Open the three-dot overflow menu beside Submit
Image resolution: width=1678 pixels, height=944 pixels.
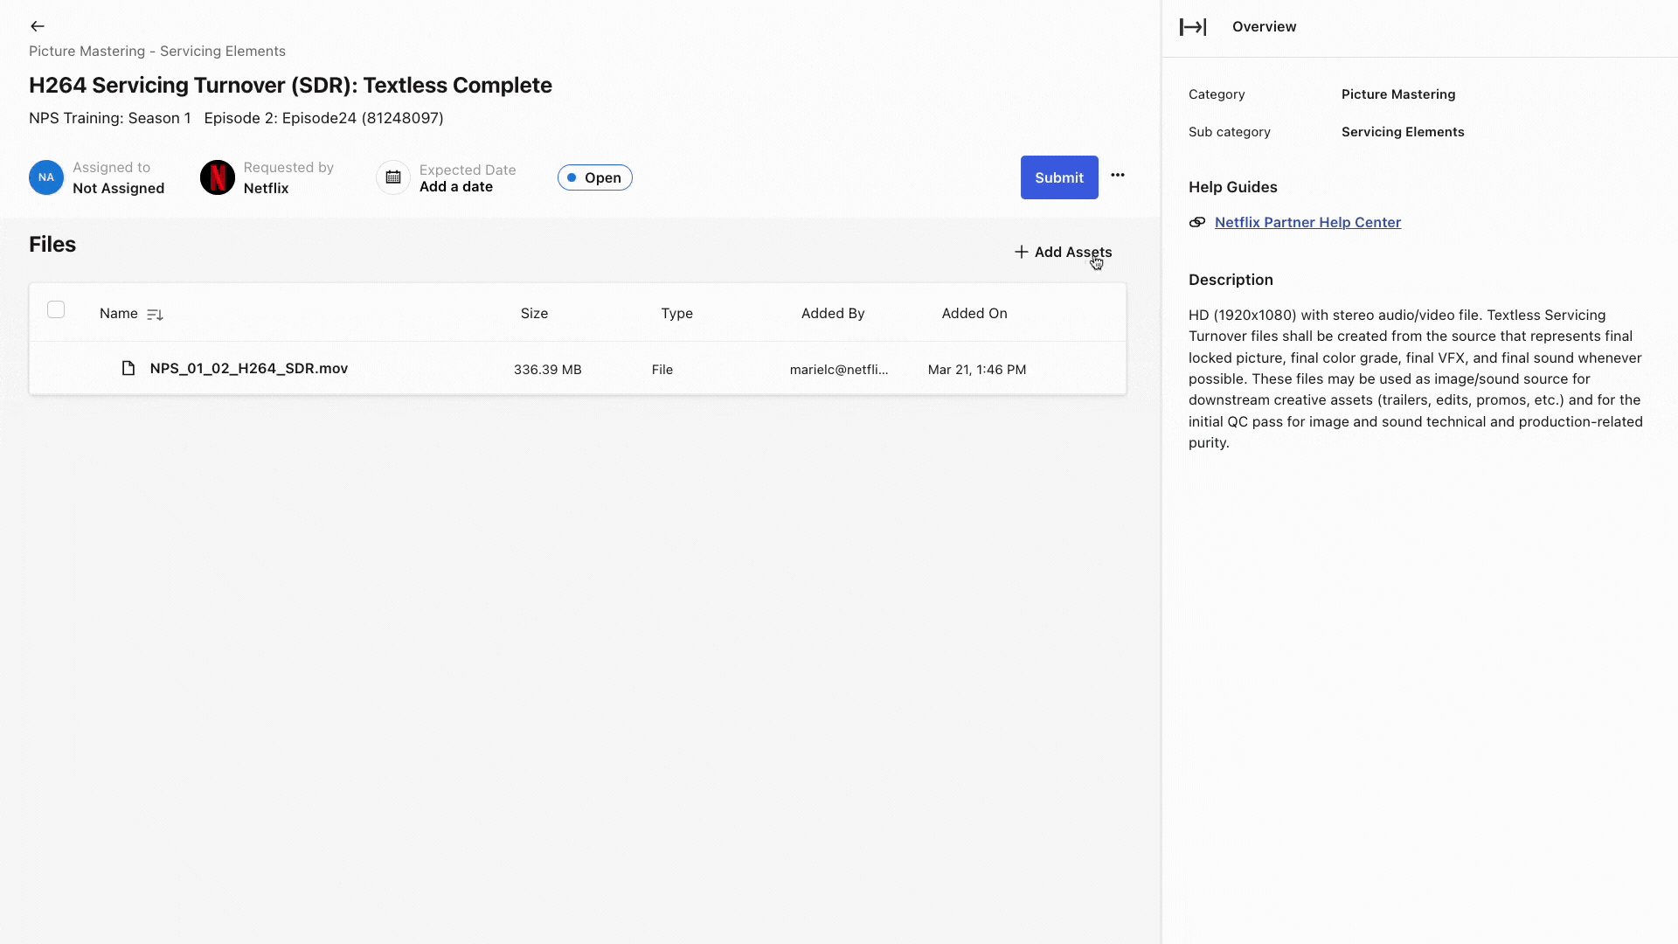pyautogui.click(x=1117, y=176)
